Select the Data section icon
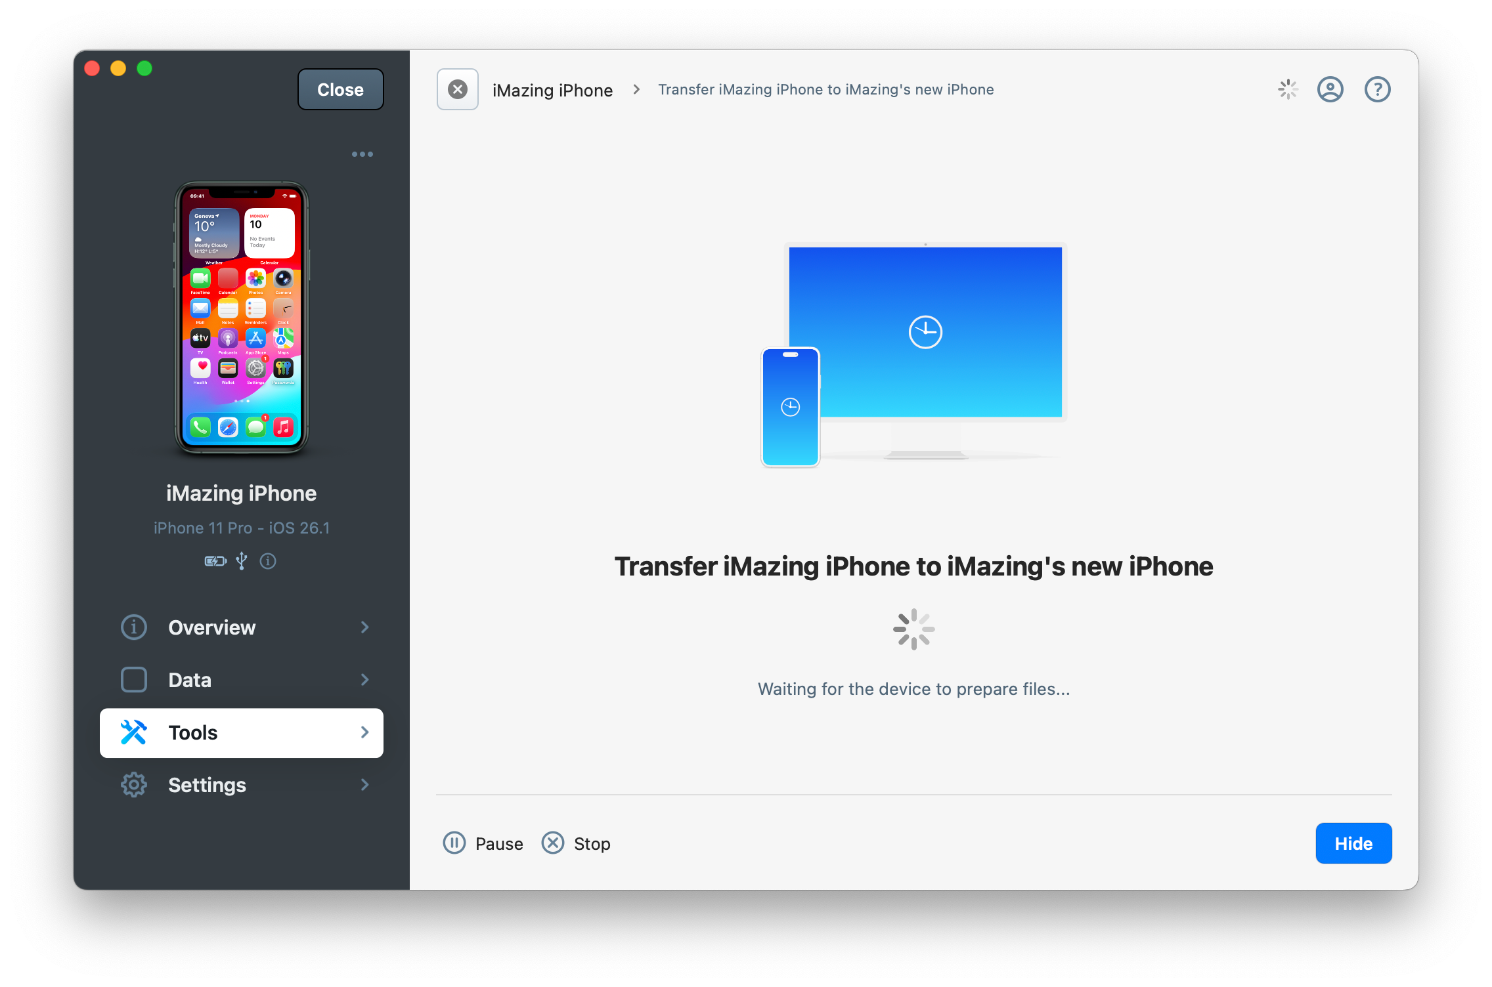Screen dimensions: 1492x987 (134, 680)
